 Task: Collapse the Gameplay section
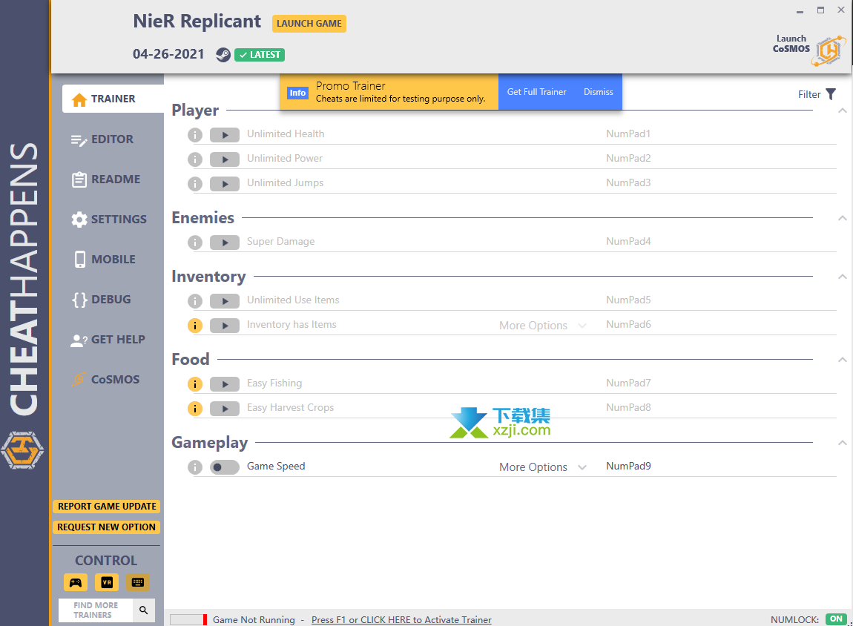[x=842, y=443]
